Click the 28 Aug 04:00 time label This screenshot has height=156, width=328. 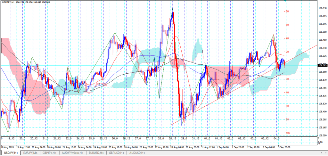click(177, 147)
